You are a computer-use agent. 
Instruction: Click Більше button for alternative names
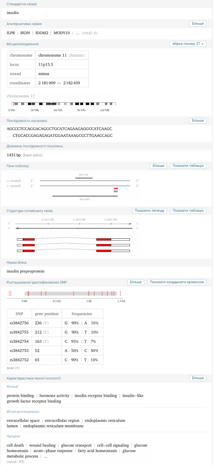pyautogui.click(x=197, y=24)
